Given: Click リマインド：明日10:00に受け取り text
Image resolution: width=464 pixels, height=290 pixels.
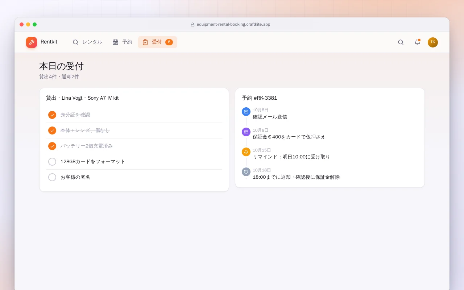Looking at the screenshot, I should pos(291,157).
